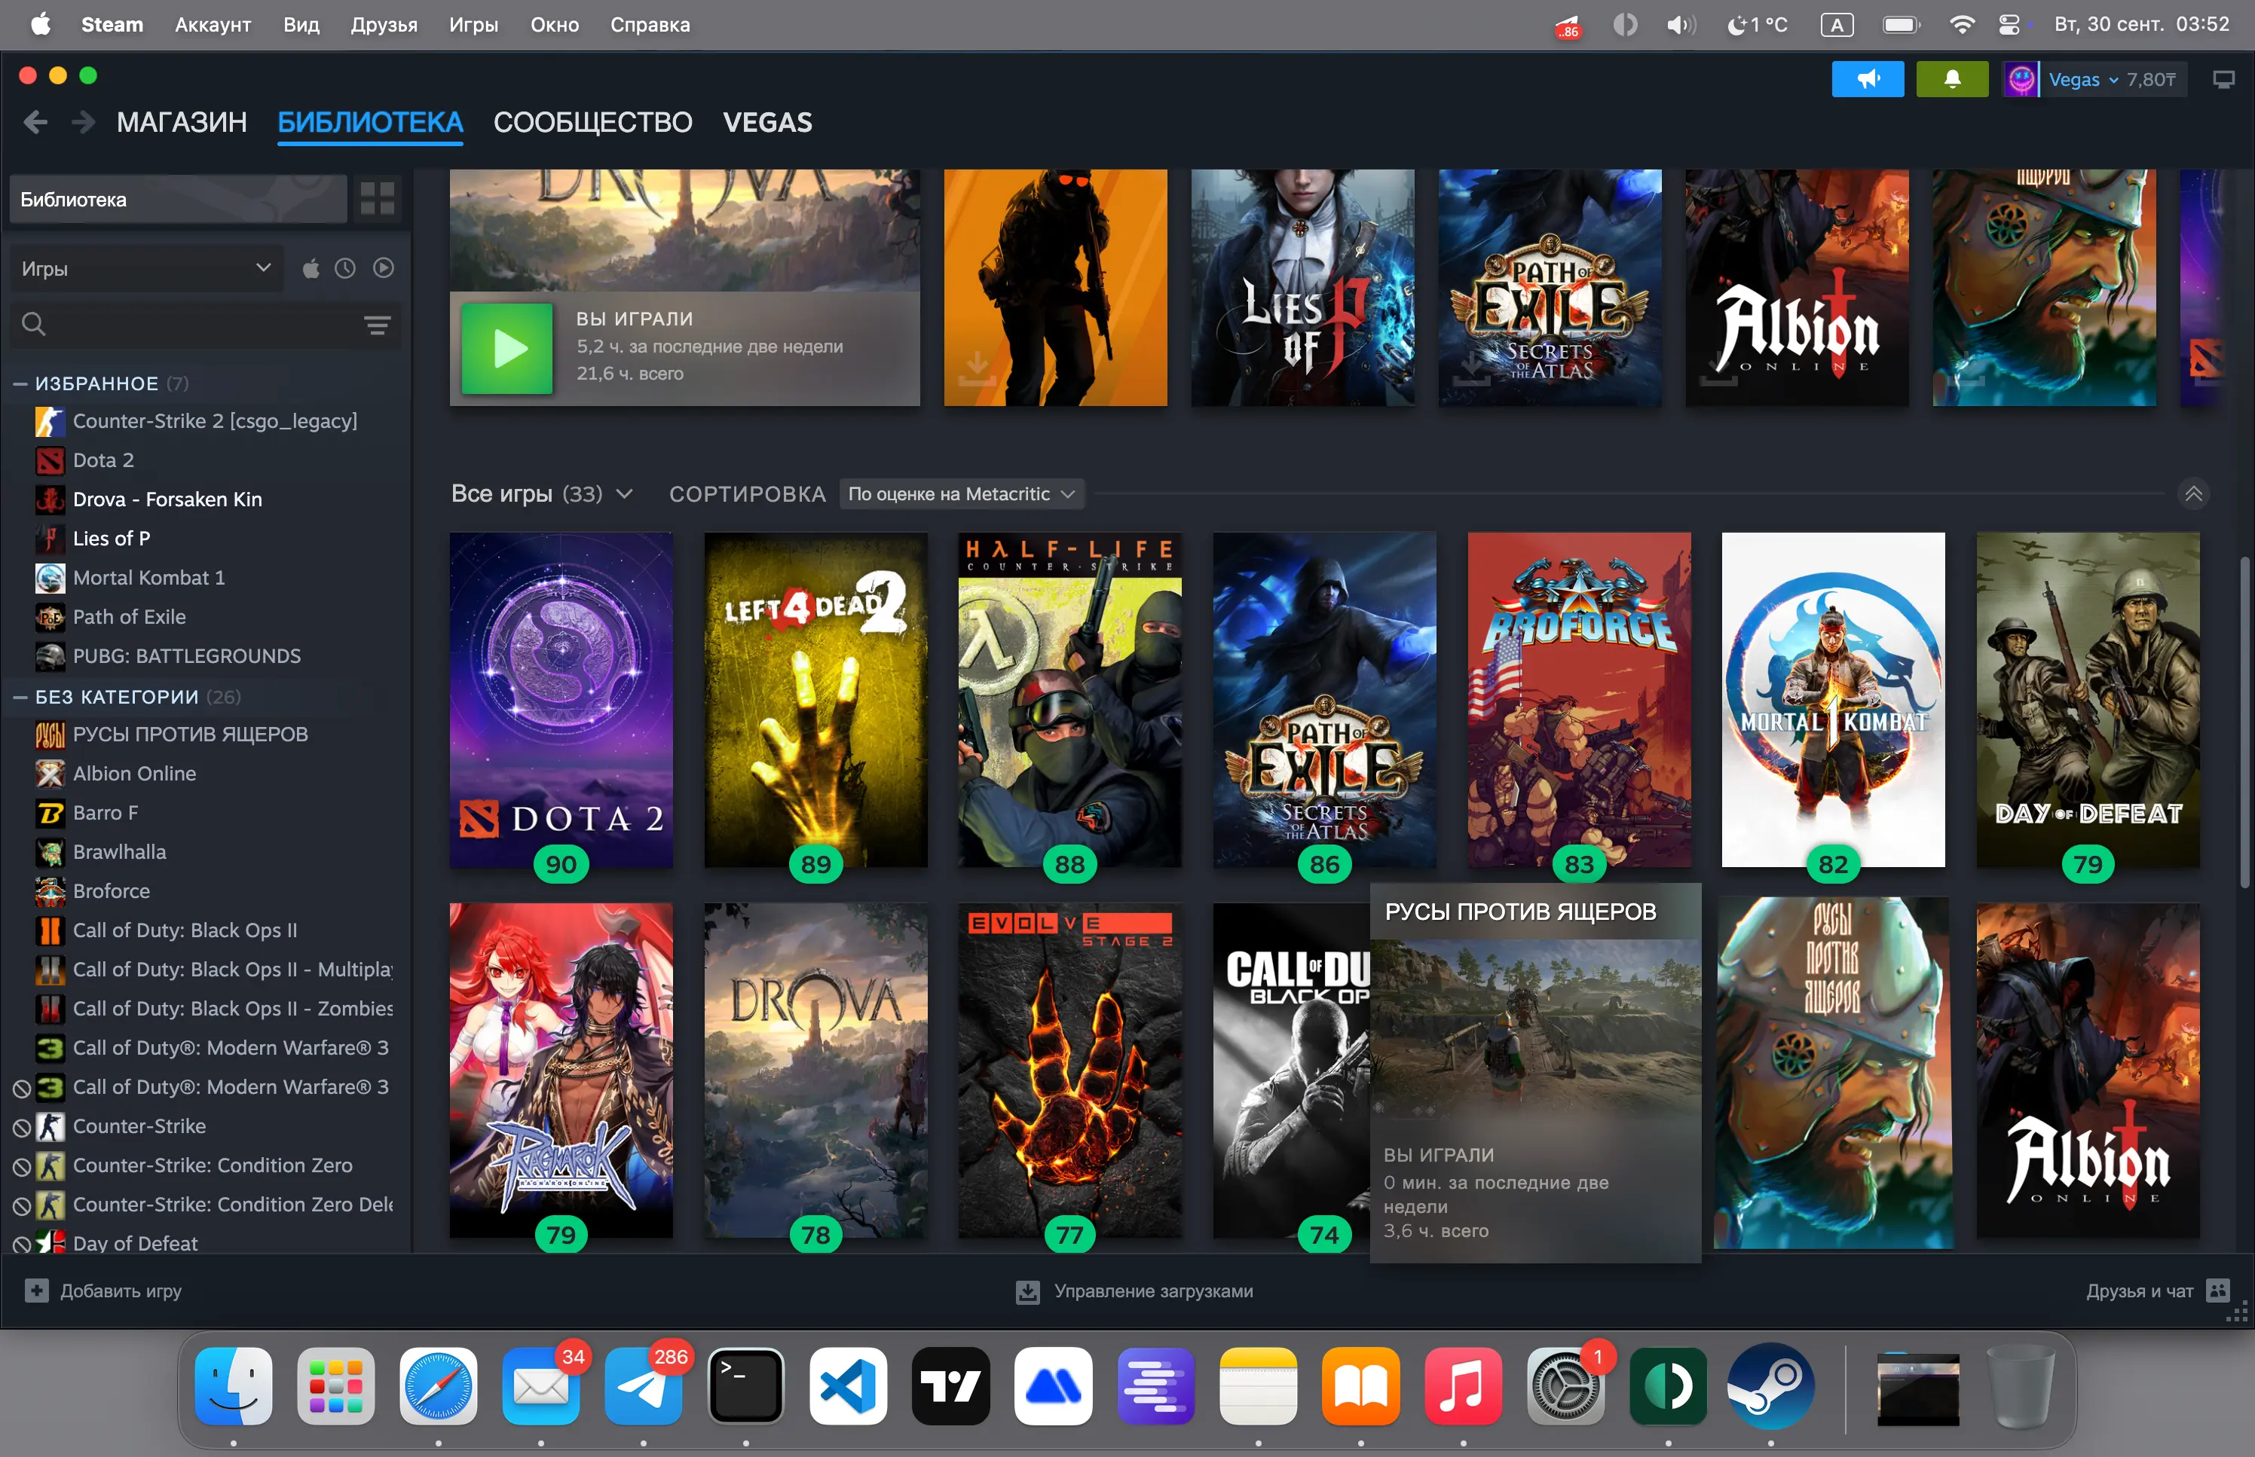
Task: Switch to the СООБЩЕСТВО tab
Action: [592, 122]
